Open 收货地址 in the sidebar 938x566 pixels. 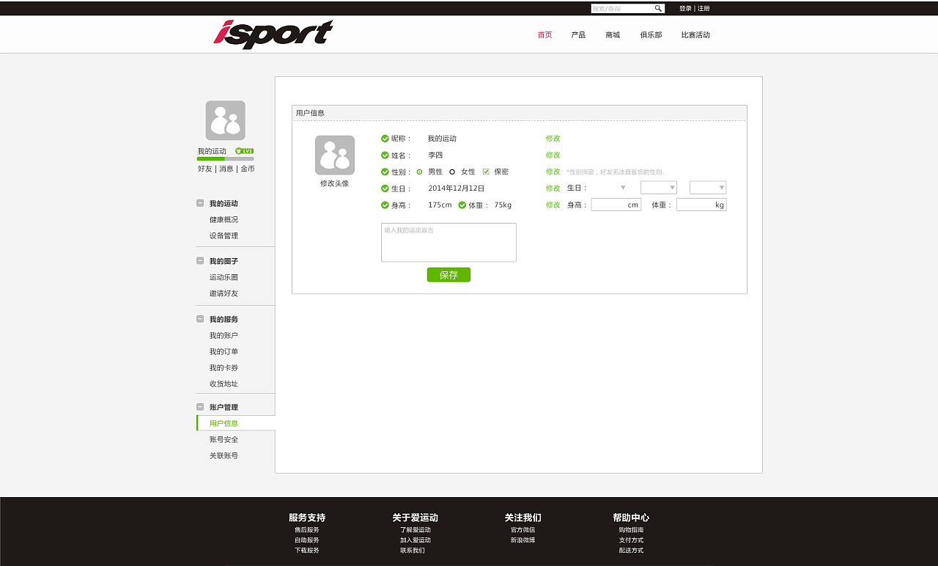point(224,384)
